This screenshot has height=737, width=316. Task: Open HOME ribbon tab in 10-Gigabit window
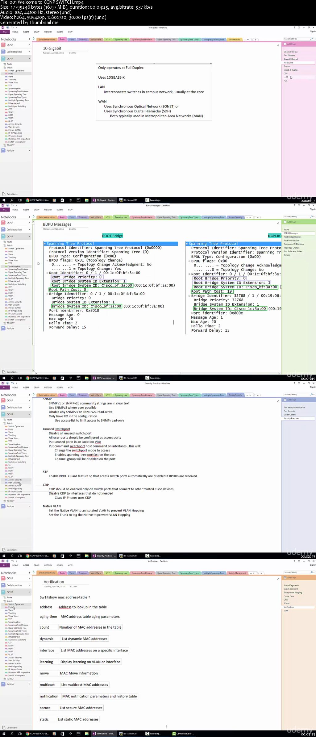[15, 32]
